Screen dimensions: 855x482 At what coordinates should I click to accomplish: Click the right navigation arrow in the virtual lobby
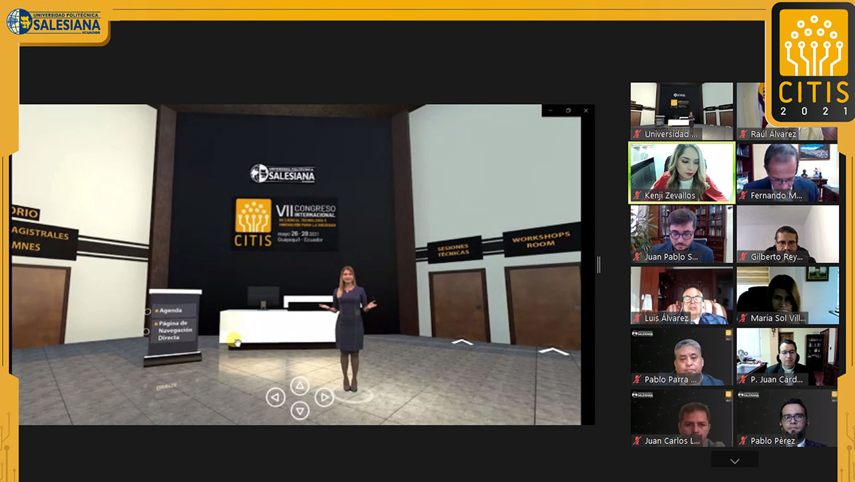tap(324, 398)
